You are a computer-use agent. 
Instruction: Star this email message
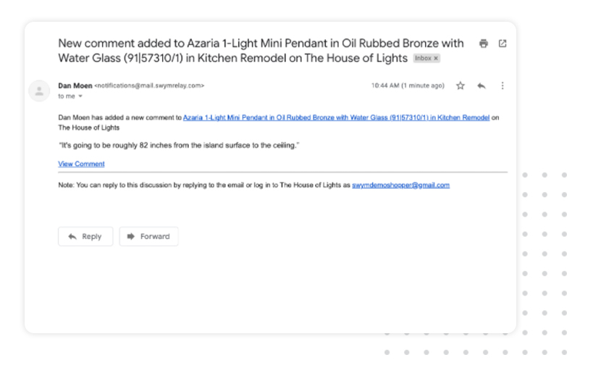tap(461, 85)
